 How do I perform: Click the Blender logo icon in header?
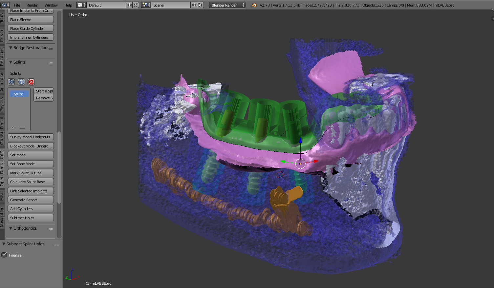pyautogui.click(x=254, y=5)
